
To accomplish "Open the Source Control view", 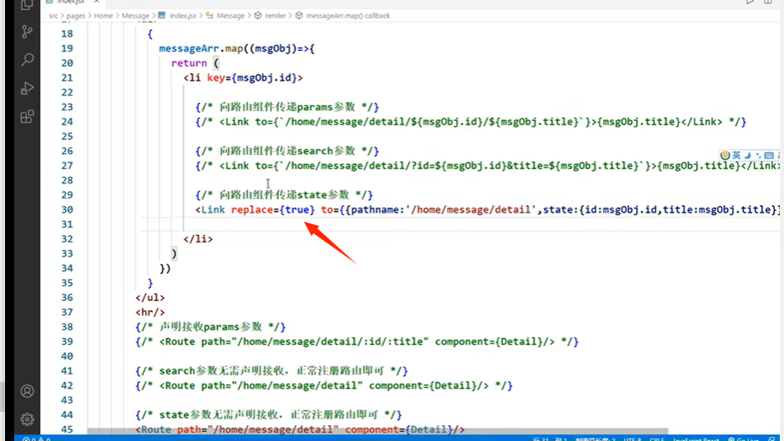I will click(27, 32).
